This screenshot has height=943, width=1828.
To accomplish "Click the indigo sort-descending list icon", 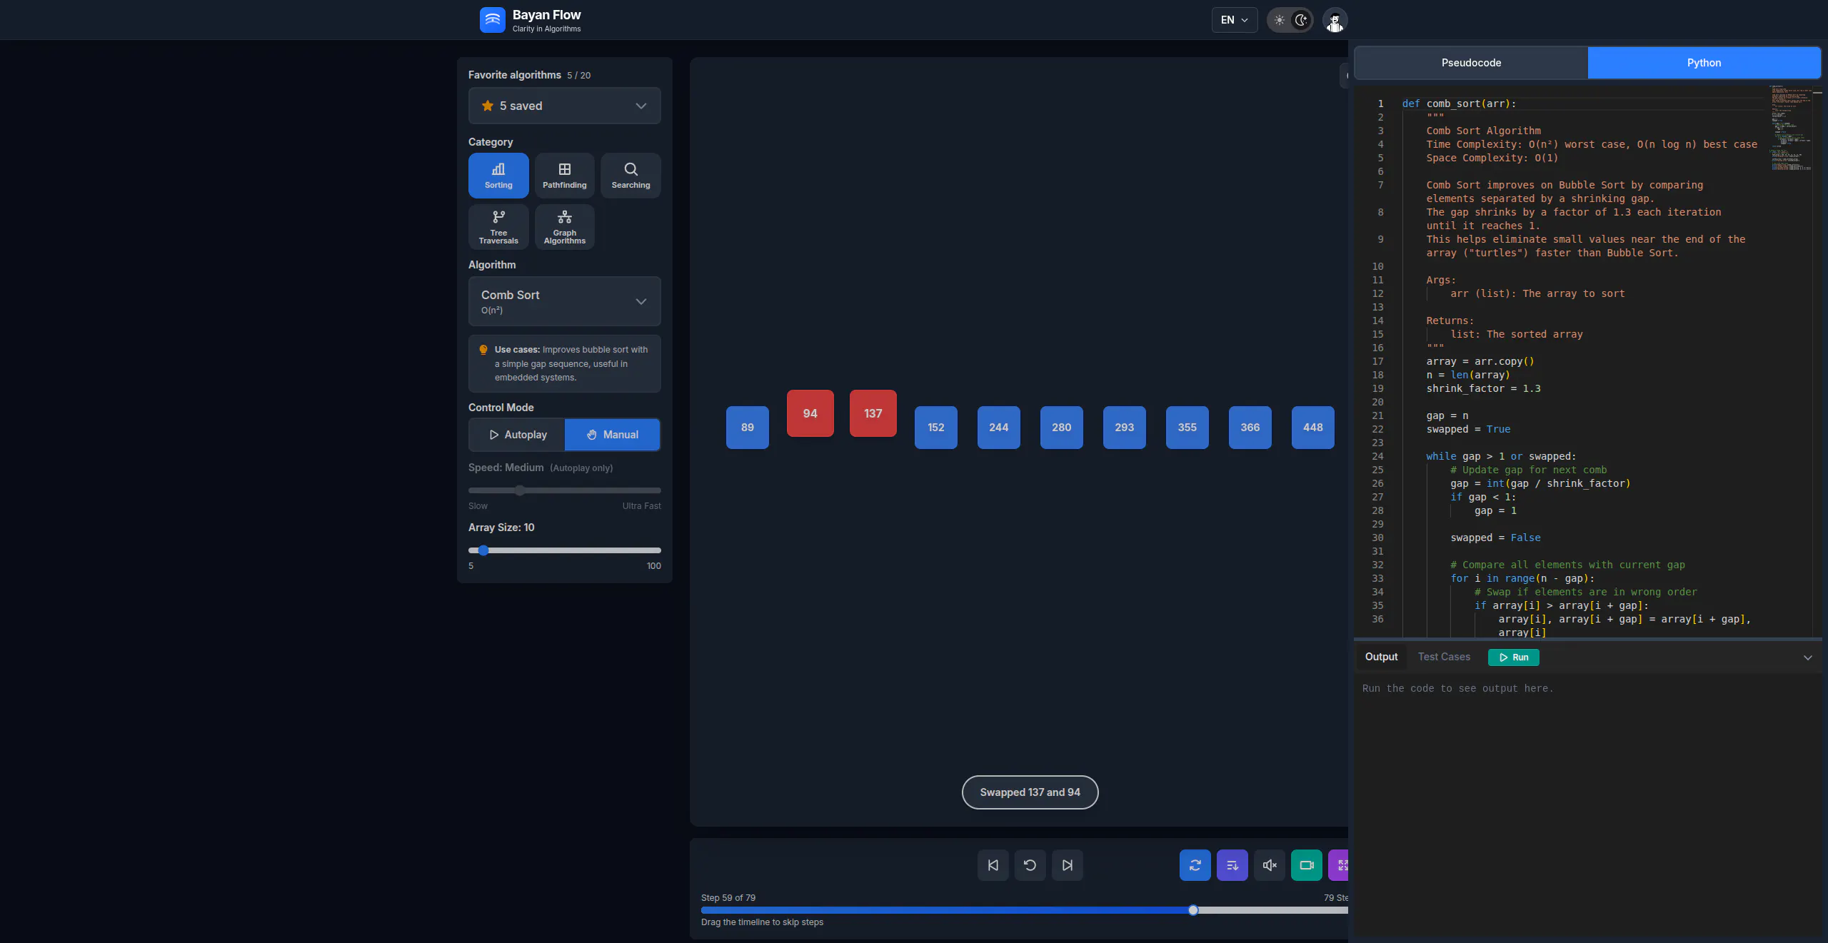I will pyautogui.click(x=1232, y=865).
